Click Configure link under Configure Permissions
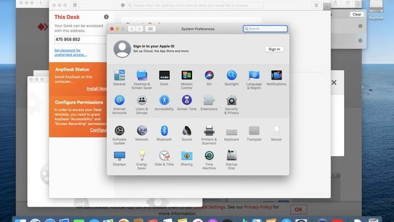394x222 pixels. click(x=98, y=130)
